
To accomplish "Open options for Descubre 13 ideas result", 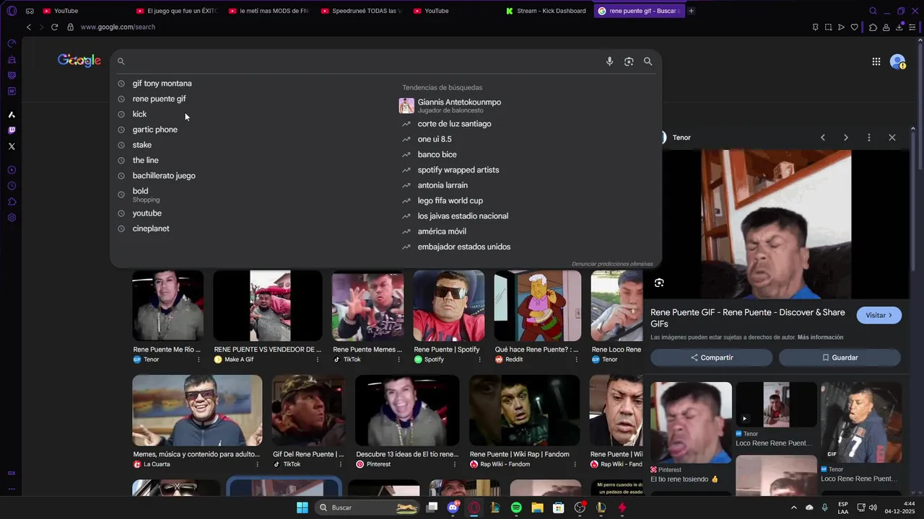I will point(455,464).
